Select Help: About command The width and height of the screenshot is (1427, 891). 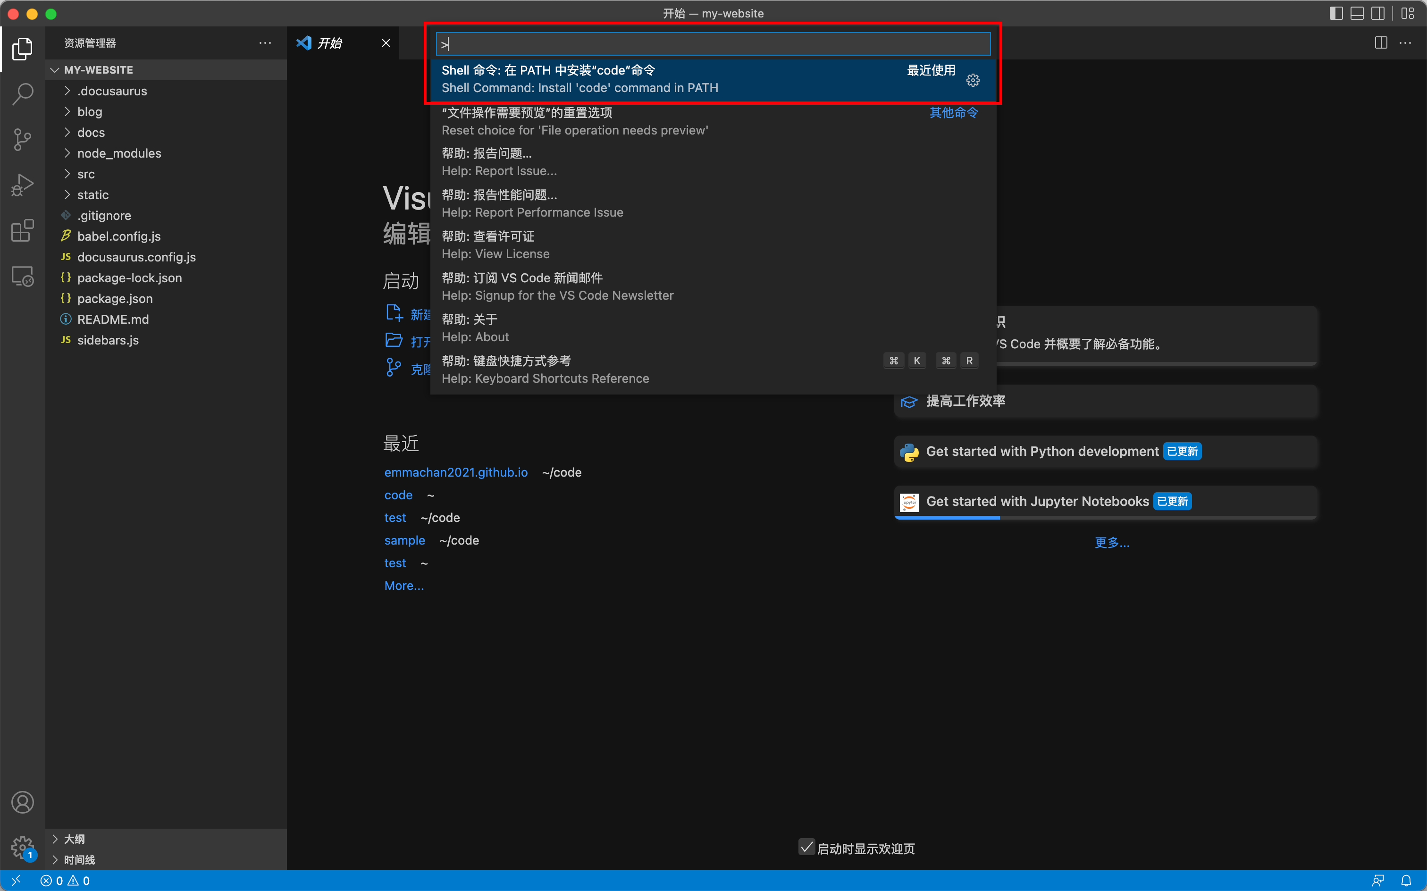713,328
